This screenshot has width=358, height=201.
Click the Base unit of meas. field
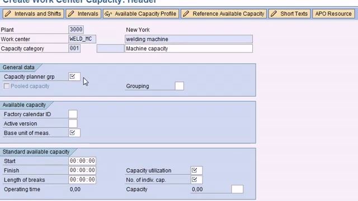(x=74, y=133)
